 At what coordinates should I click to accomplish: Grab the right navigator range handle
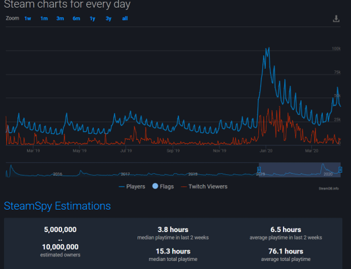point(340,170)
